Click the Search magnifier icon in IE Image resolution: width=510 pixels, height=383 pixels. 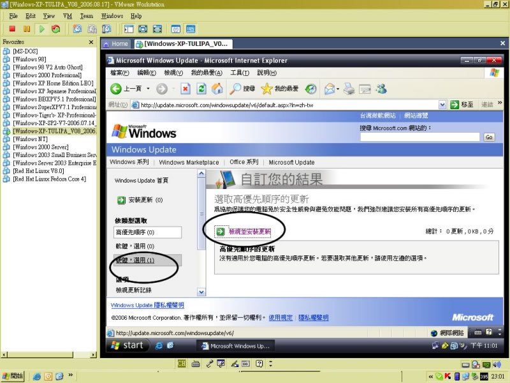[x=235, y=89]
